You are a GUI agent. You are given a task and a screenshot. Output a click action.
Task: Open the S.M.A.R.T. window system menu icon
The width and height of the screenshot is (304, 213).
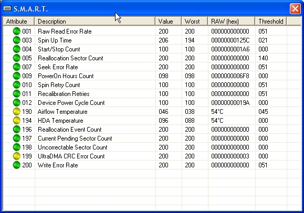[7, 8]
